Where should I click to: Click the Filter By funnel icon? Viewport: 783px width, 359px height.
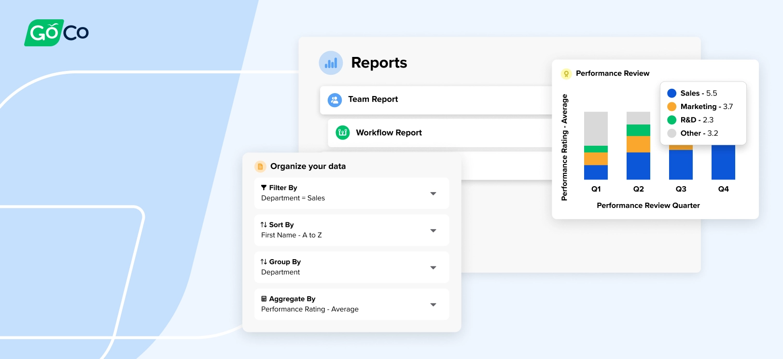click(264, 188)
